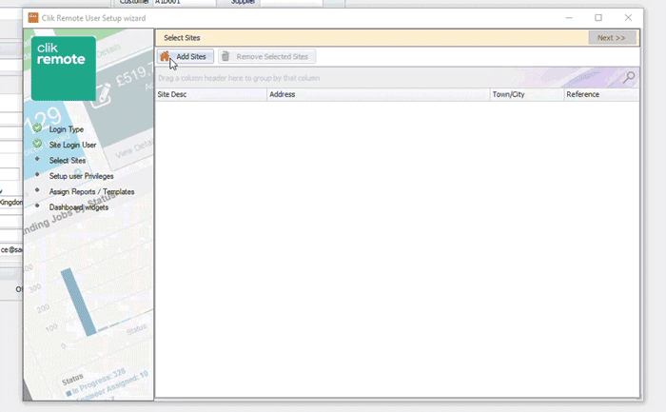The image size is (666, 412).
Task: Click the Select Sites header title
Action: [x=182, y=38]
